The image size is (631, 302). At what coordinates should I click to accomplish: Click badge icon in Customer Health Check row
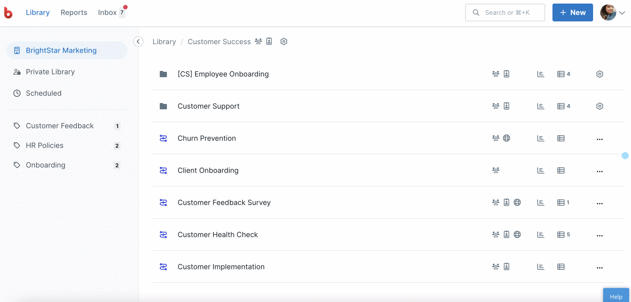506,235
